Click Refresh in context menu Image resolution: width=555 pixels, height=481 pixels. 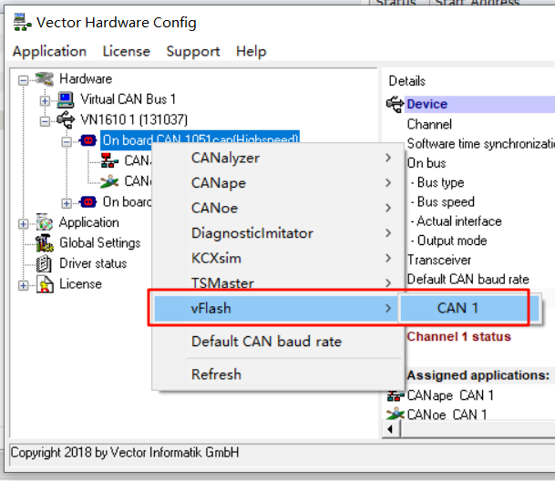(278, 374)
